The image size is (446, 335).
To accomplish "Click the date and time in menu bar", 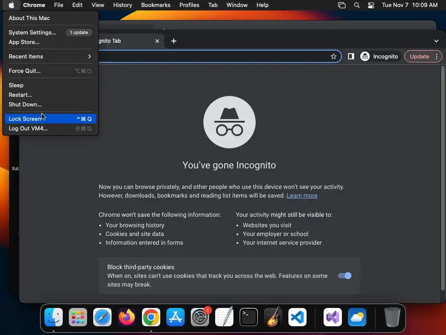I will (x=409, y=5).
